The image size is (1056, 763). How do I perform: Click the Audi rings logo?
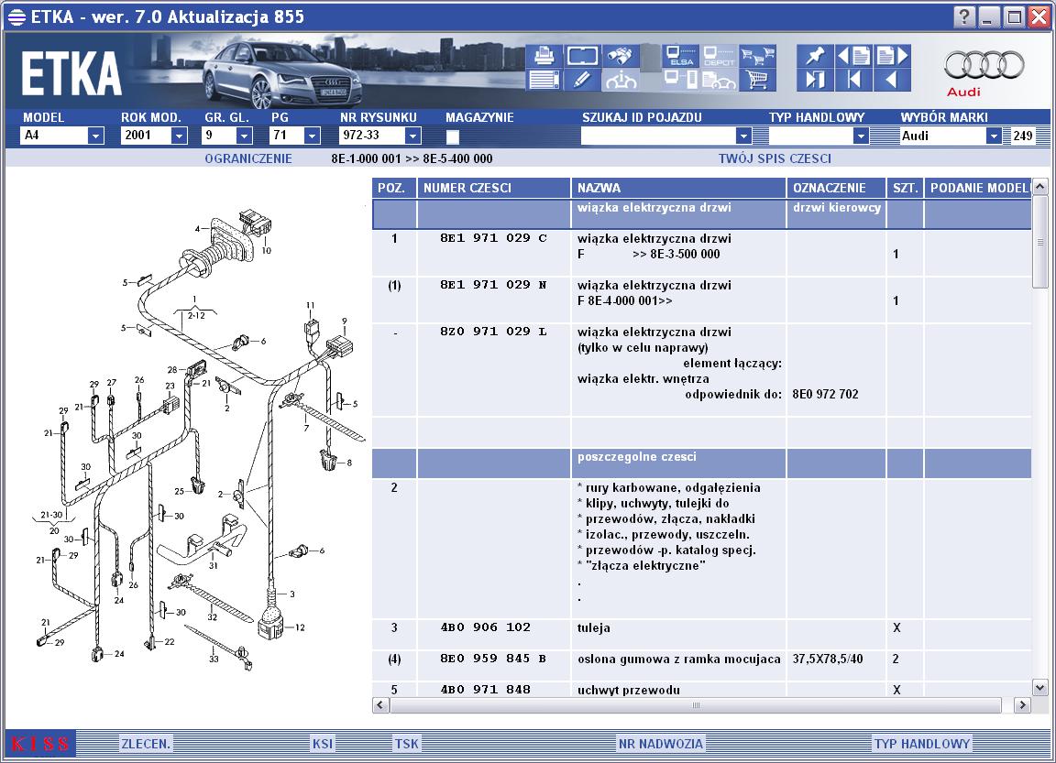[x=984, y=66]
